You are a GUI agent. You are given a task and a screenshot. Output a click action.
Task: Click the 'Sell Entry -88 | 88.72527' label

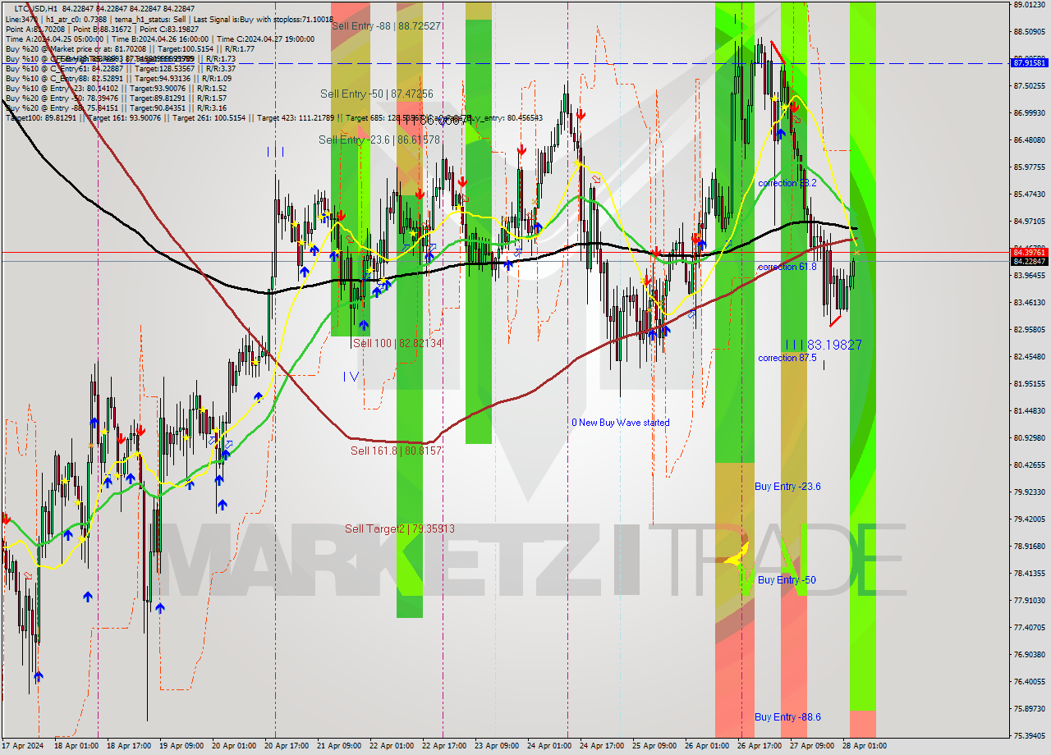click(x=387, y=26)
